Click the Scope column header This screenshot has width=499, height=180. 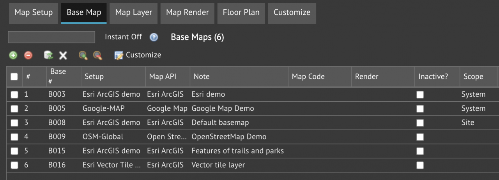click(x=473, y=77)
